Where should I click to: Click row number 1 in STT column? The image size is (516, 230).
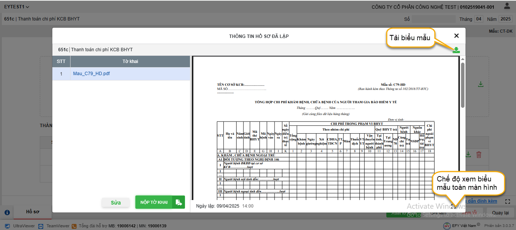pos(61,74)
